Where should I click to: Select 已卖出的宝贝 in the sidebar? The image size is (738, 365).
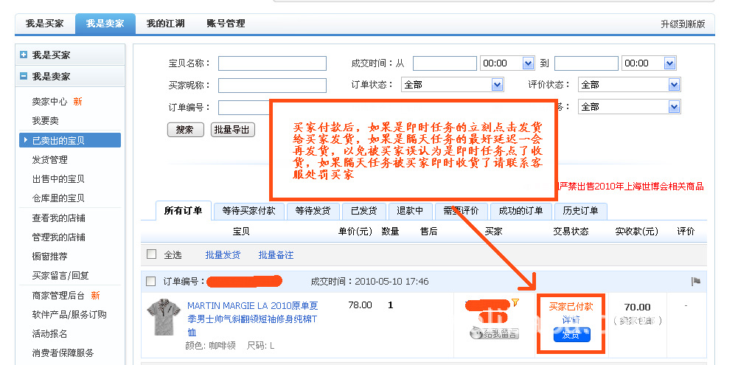pos(69,140)
